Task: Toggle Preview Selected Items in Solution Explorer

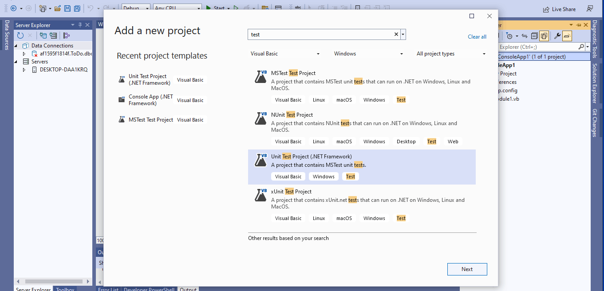Action: click(x=568, y=36)
